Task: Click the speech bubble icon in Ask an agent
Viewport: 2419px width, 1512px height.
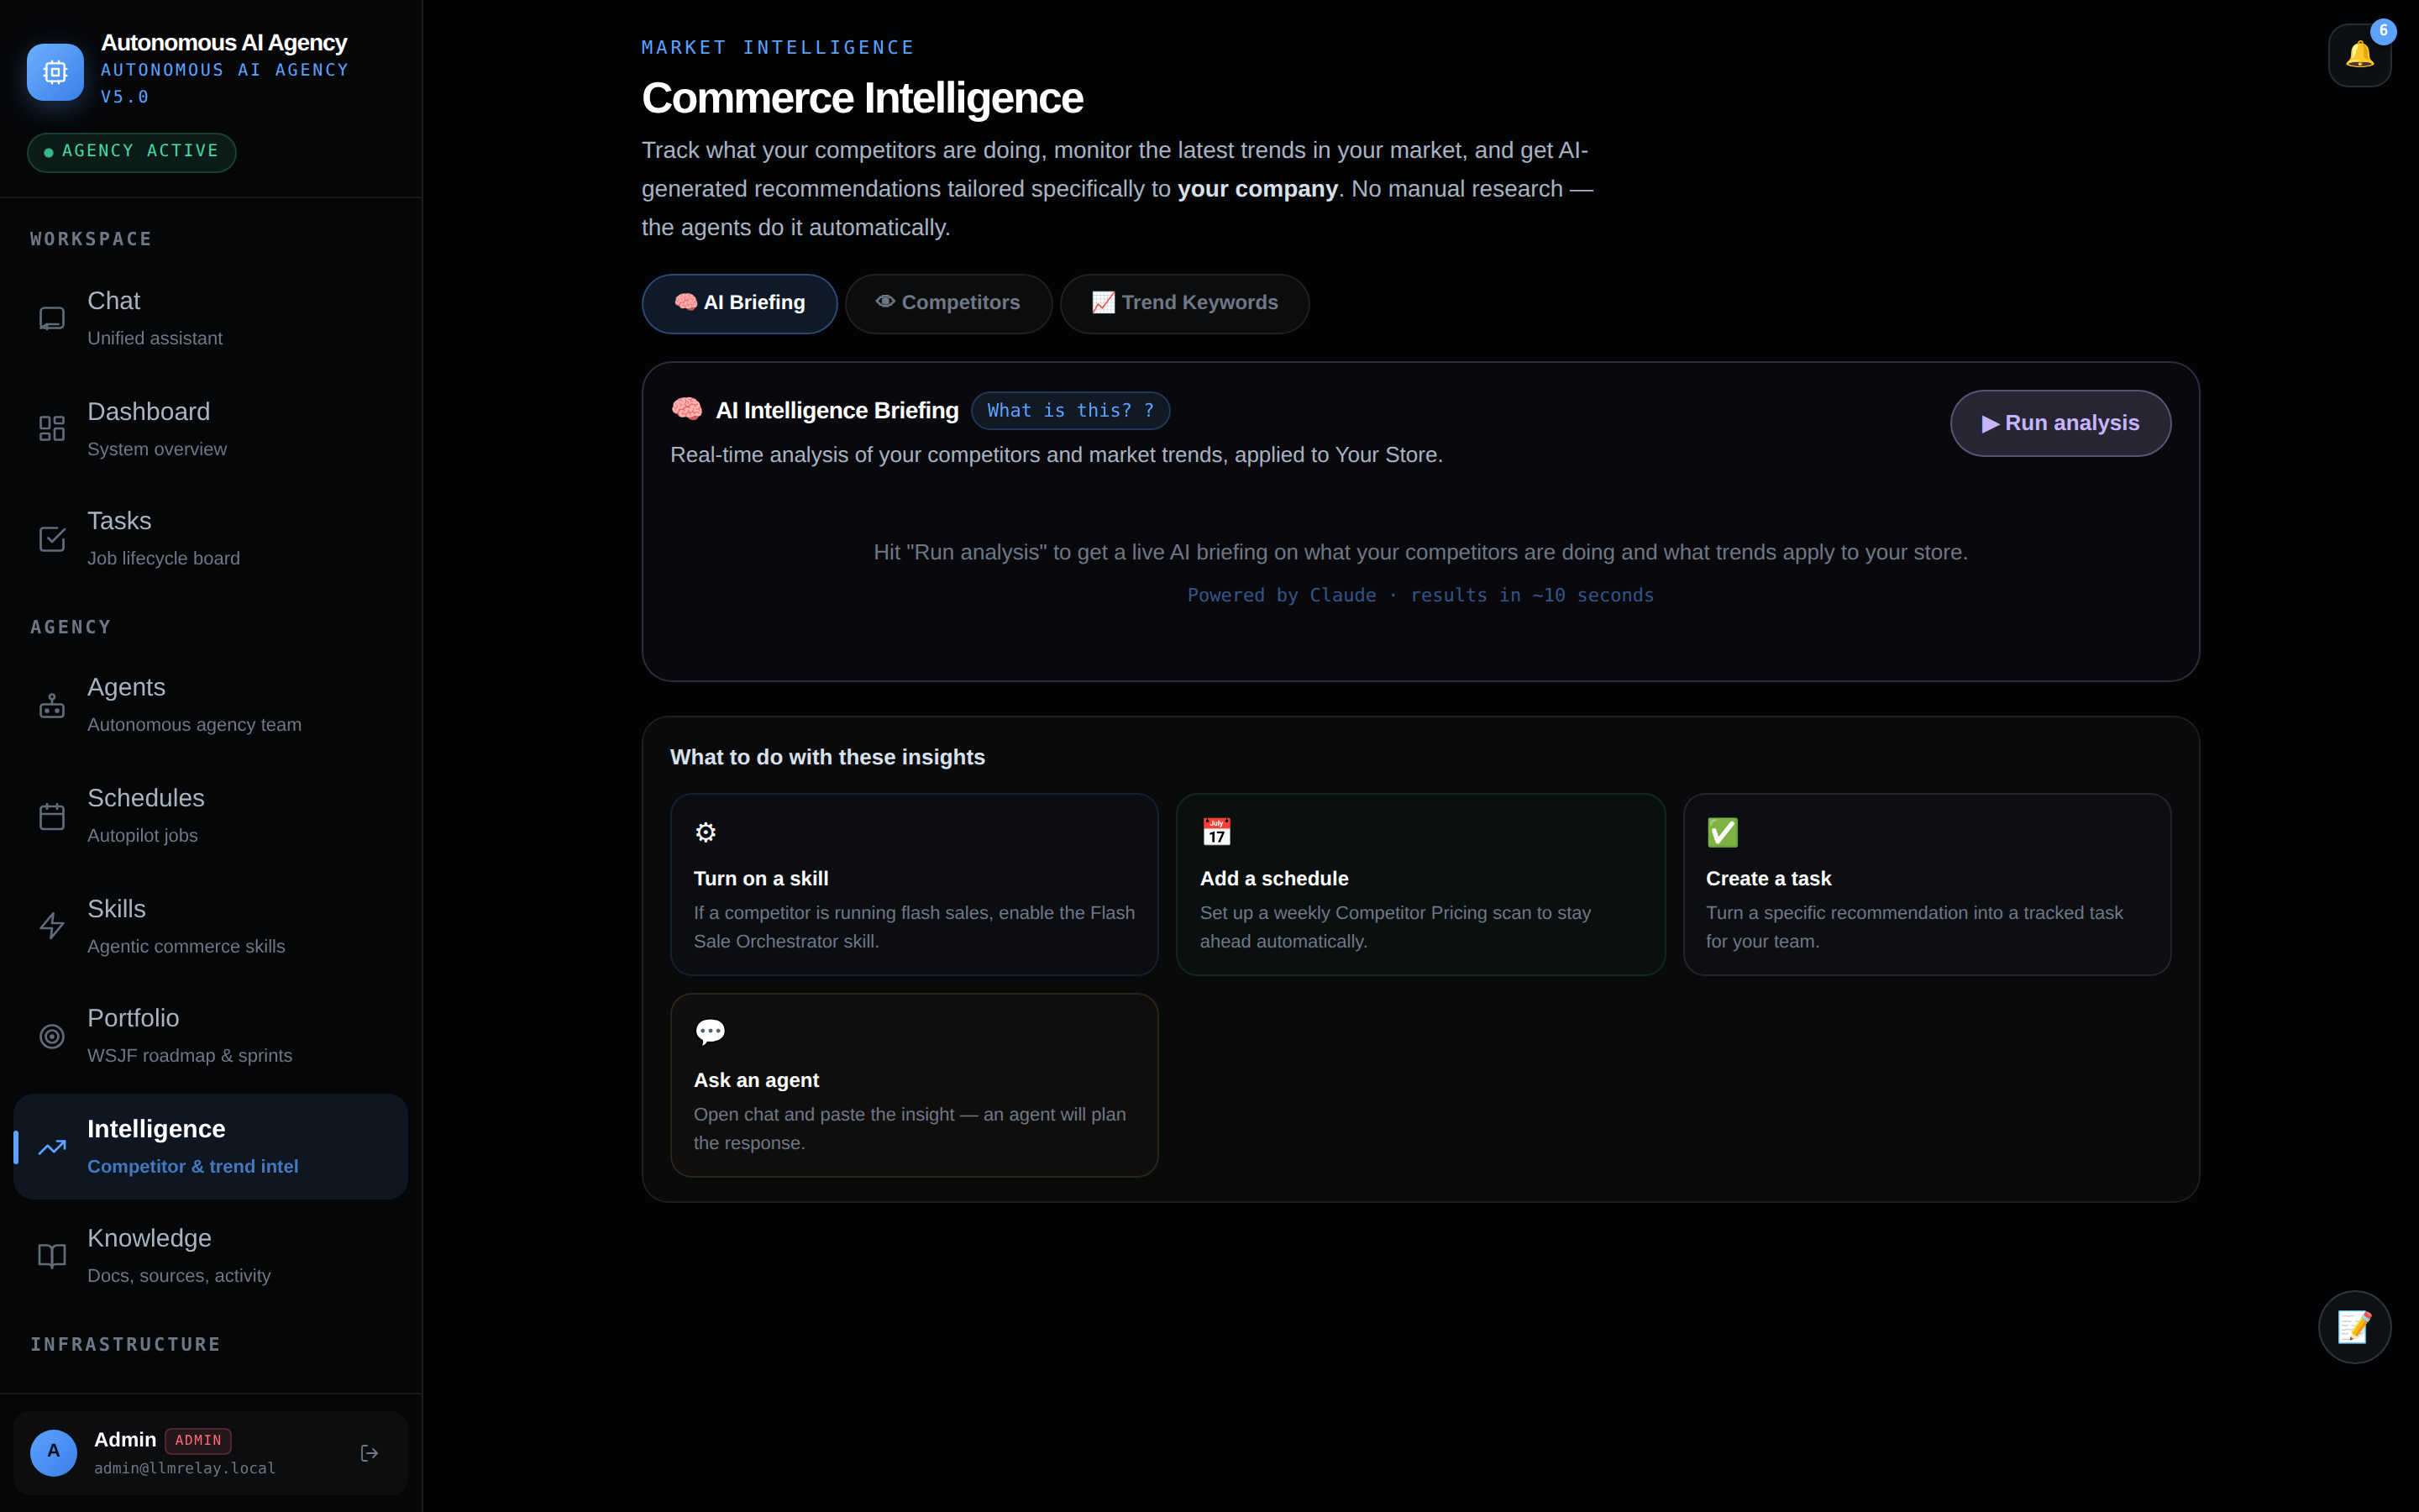Action: pyautogui.click(x=710, y=1032)
